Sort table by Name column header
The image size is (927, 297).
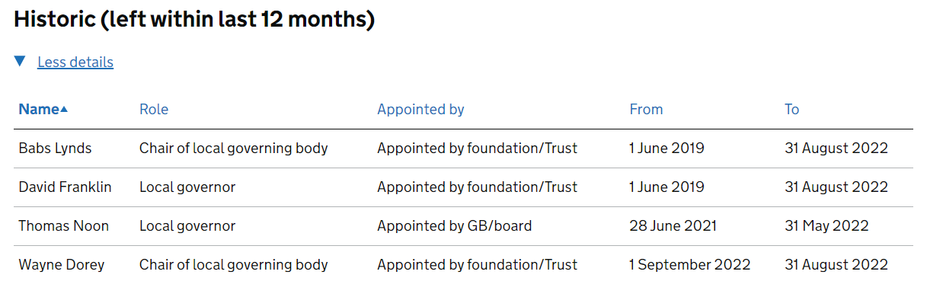coord(39,109)
